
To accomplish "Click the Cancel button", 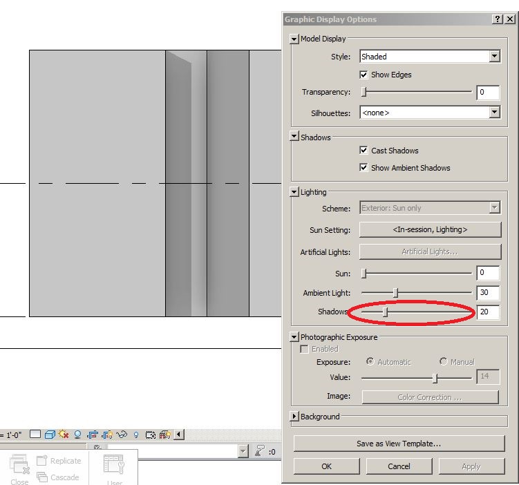I will [399, 466].
